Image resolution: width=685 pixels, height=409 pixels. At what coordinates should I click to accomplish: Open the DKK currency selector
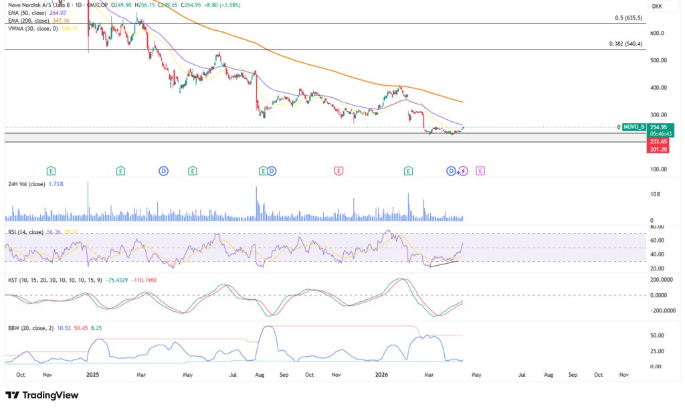(658, 6)
